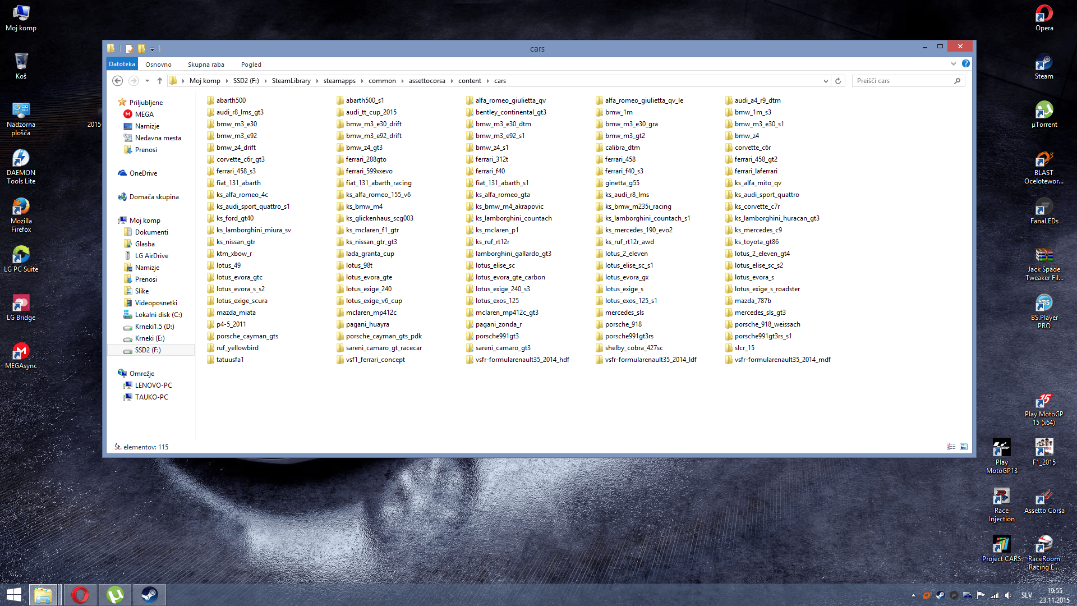Select Nedavna mesta in navigation pane
The height and width of the screenshot is (606, 1077).
[x=158, y=137]
